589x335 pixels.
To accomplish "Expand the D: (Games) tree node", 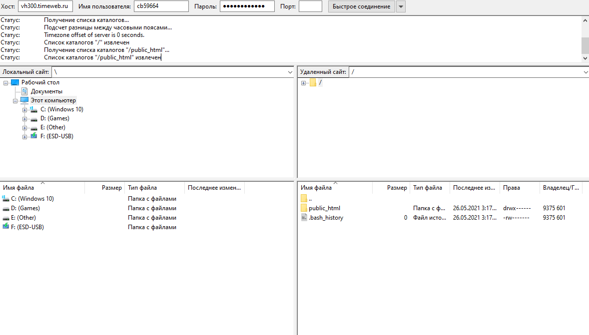I will (24, 119).
